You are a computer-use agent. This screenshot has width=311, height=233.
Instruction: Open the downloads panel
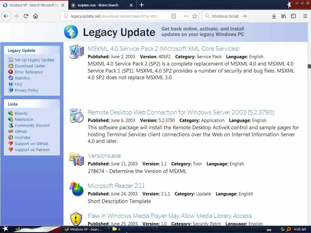(x=274, y=16)
